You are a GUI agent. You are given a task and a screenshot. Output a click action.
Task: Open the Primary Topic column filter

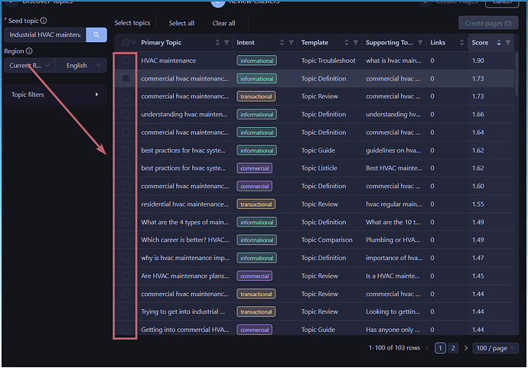click(227, 43)
